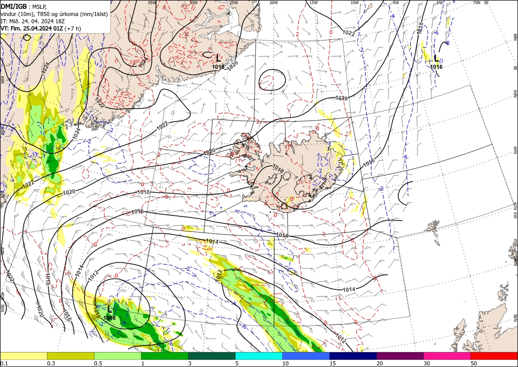Click the '1008' pressure value
This screenshot has width=518, height=367.
click(109, 318)
